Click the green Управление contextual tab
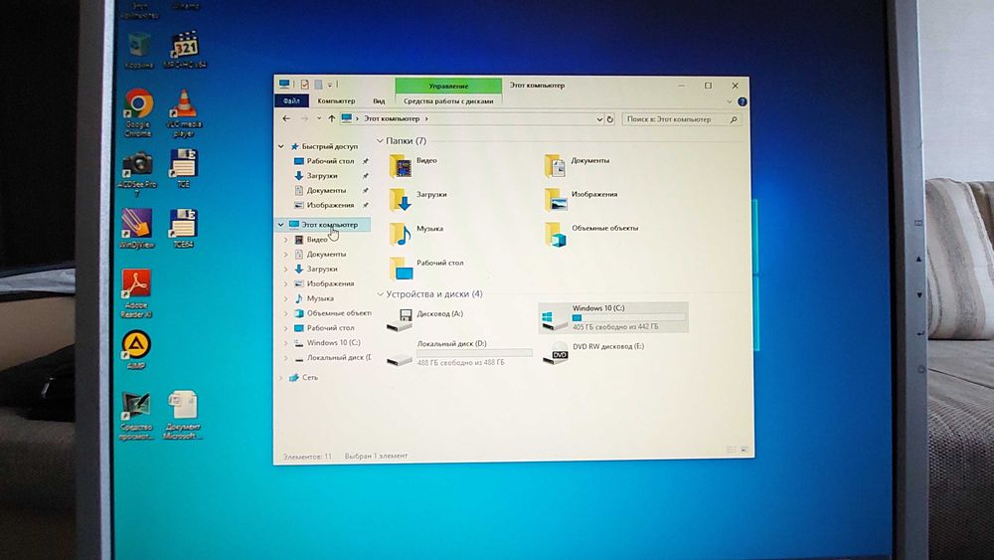This screenshot has width=994, height=560. (448, 86)
